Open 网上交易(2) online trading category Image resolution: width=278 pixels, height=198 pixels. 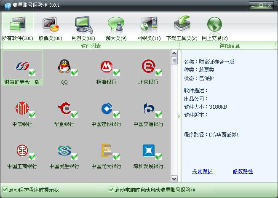(x=214, y=24)
